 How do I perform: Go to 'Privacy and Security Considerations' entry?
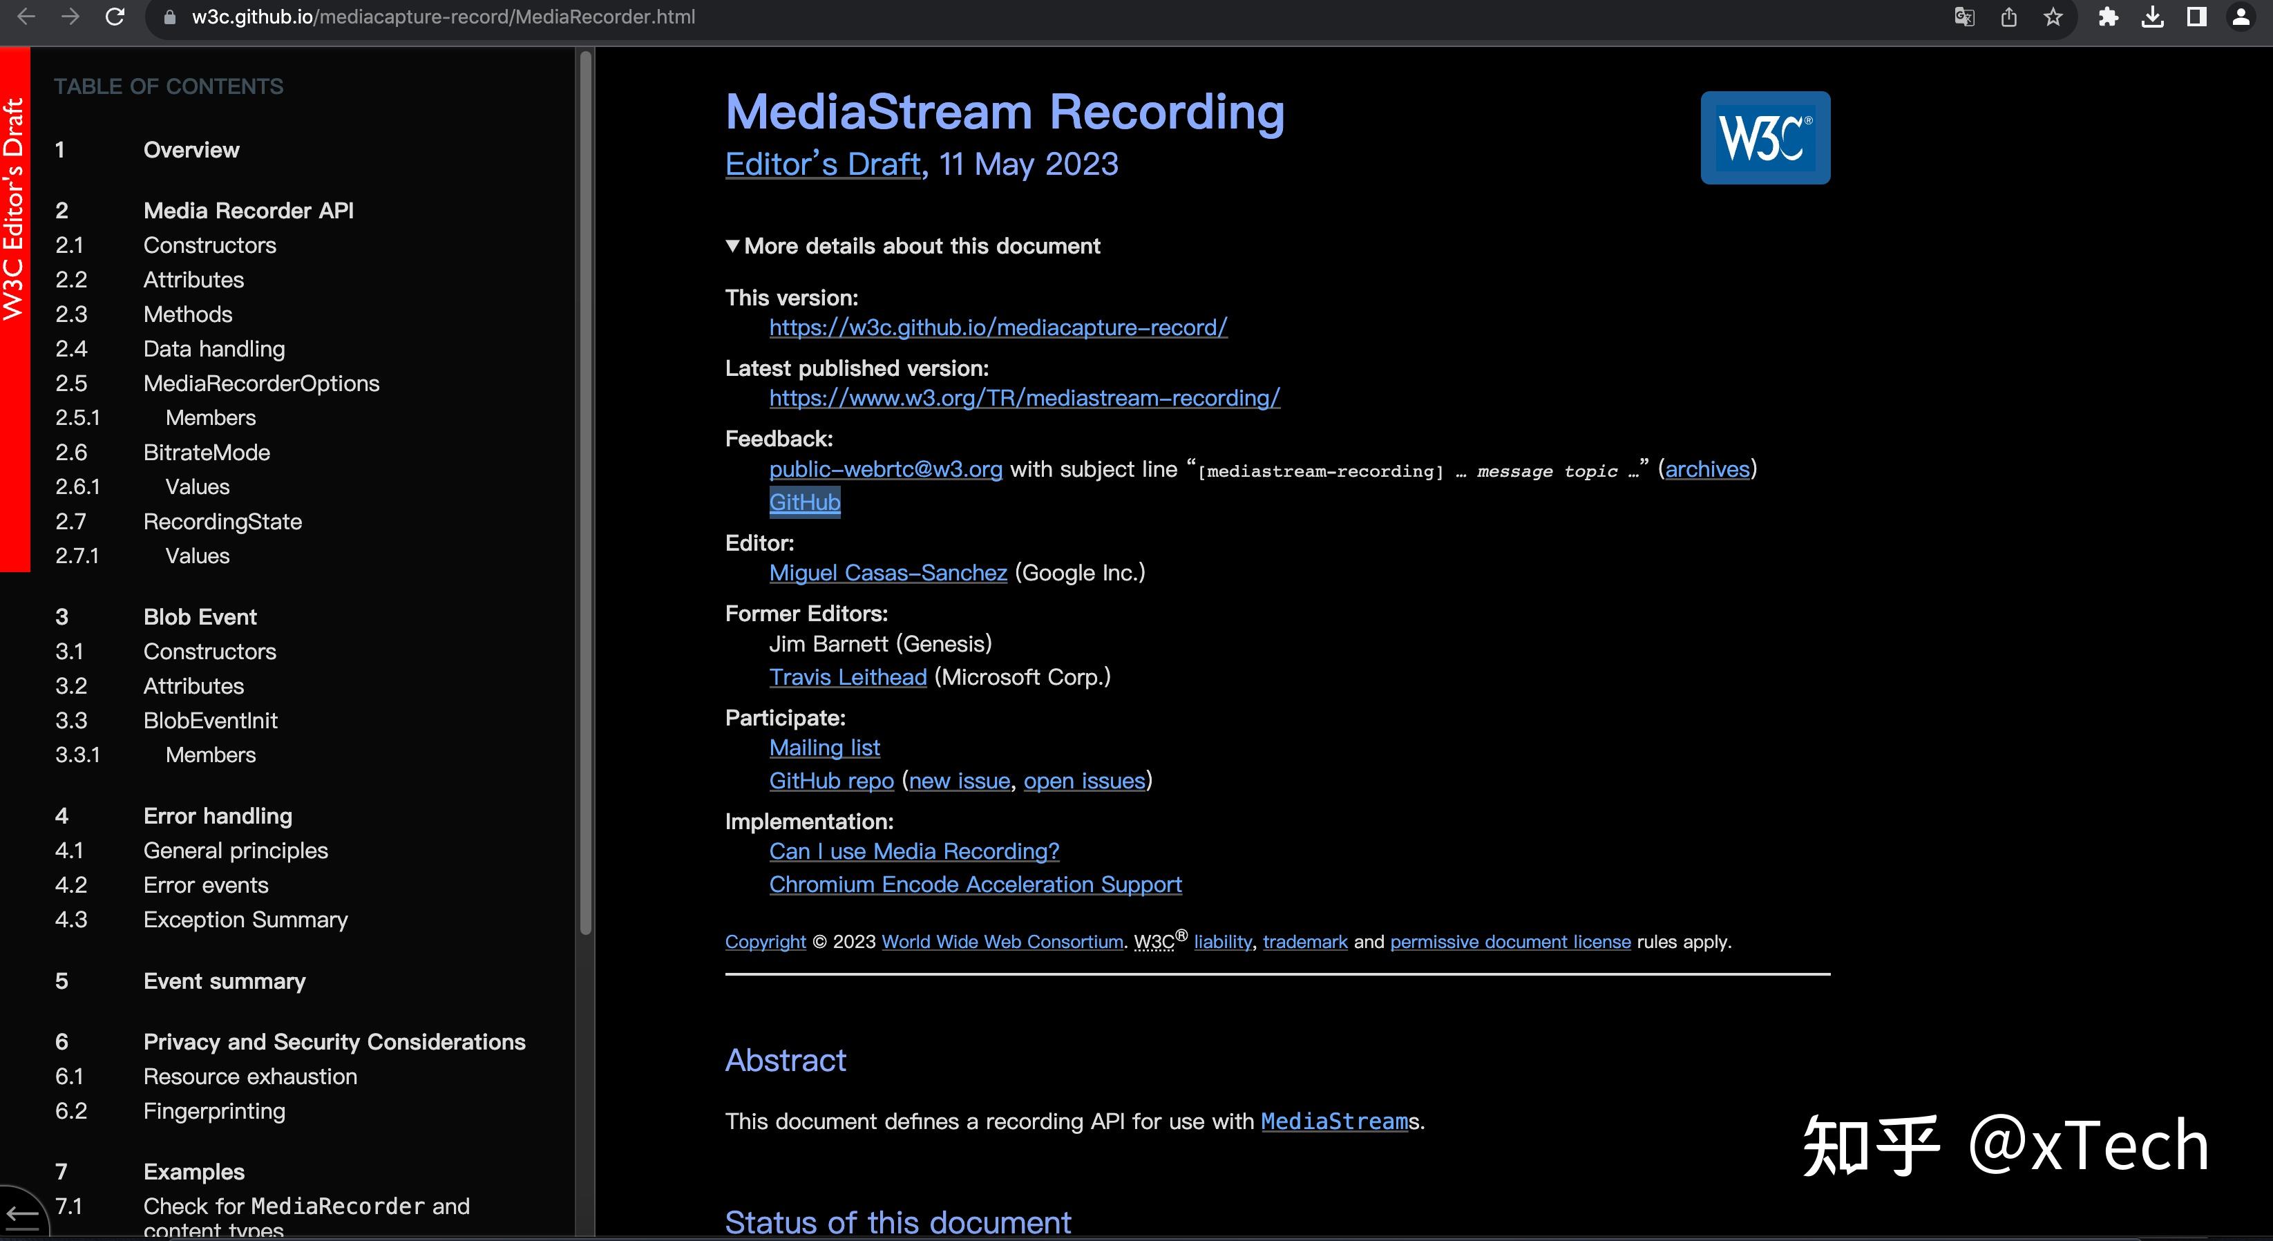[x=334, y=1043]
